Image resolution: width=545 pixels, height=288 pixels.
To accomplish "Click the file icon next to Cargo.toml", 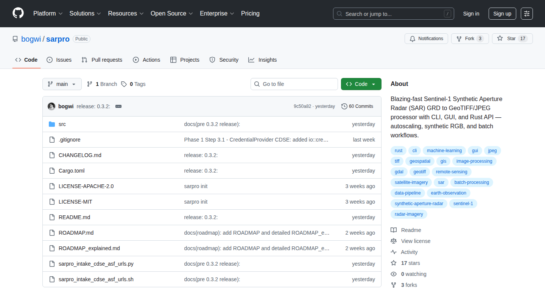I will (x=52, y=171).
